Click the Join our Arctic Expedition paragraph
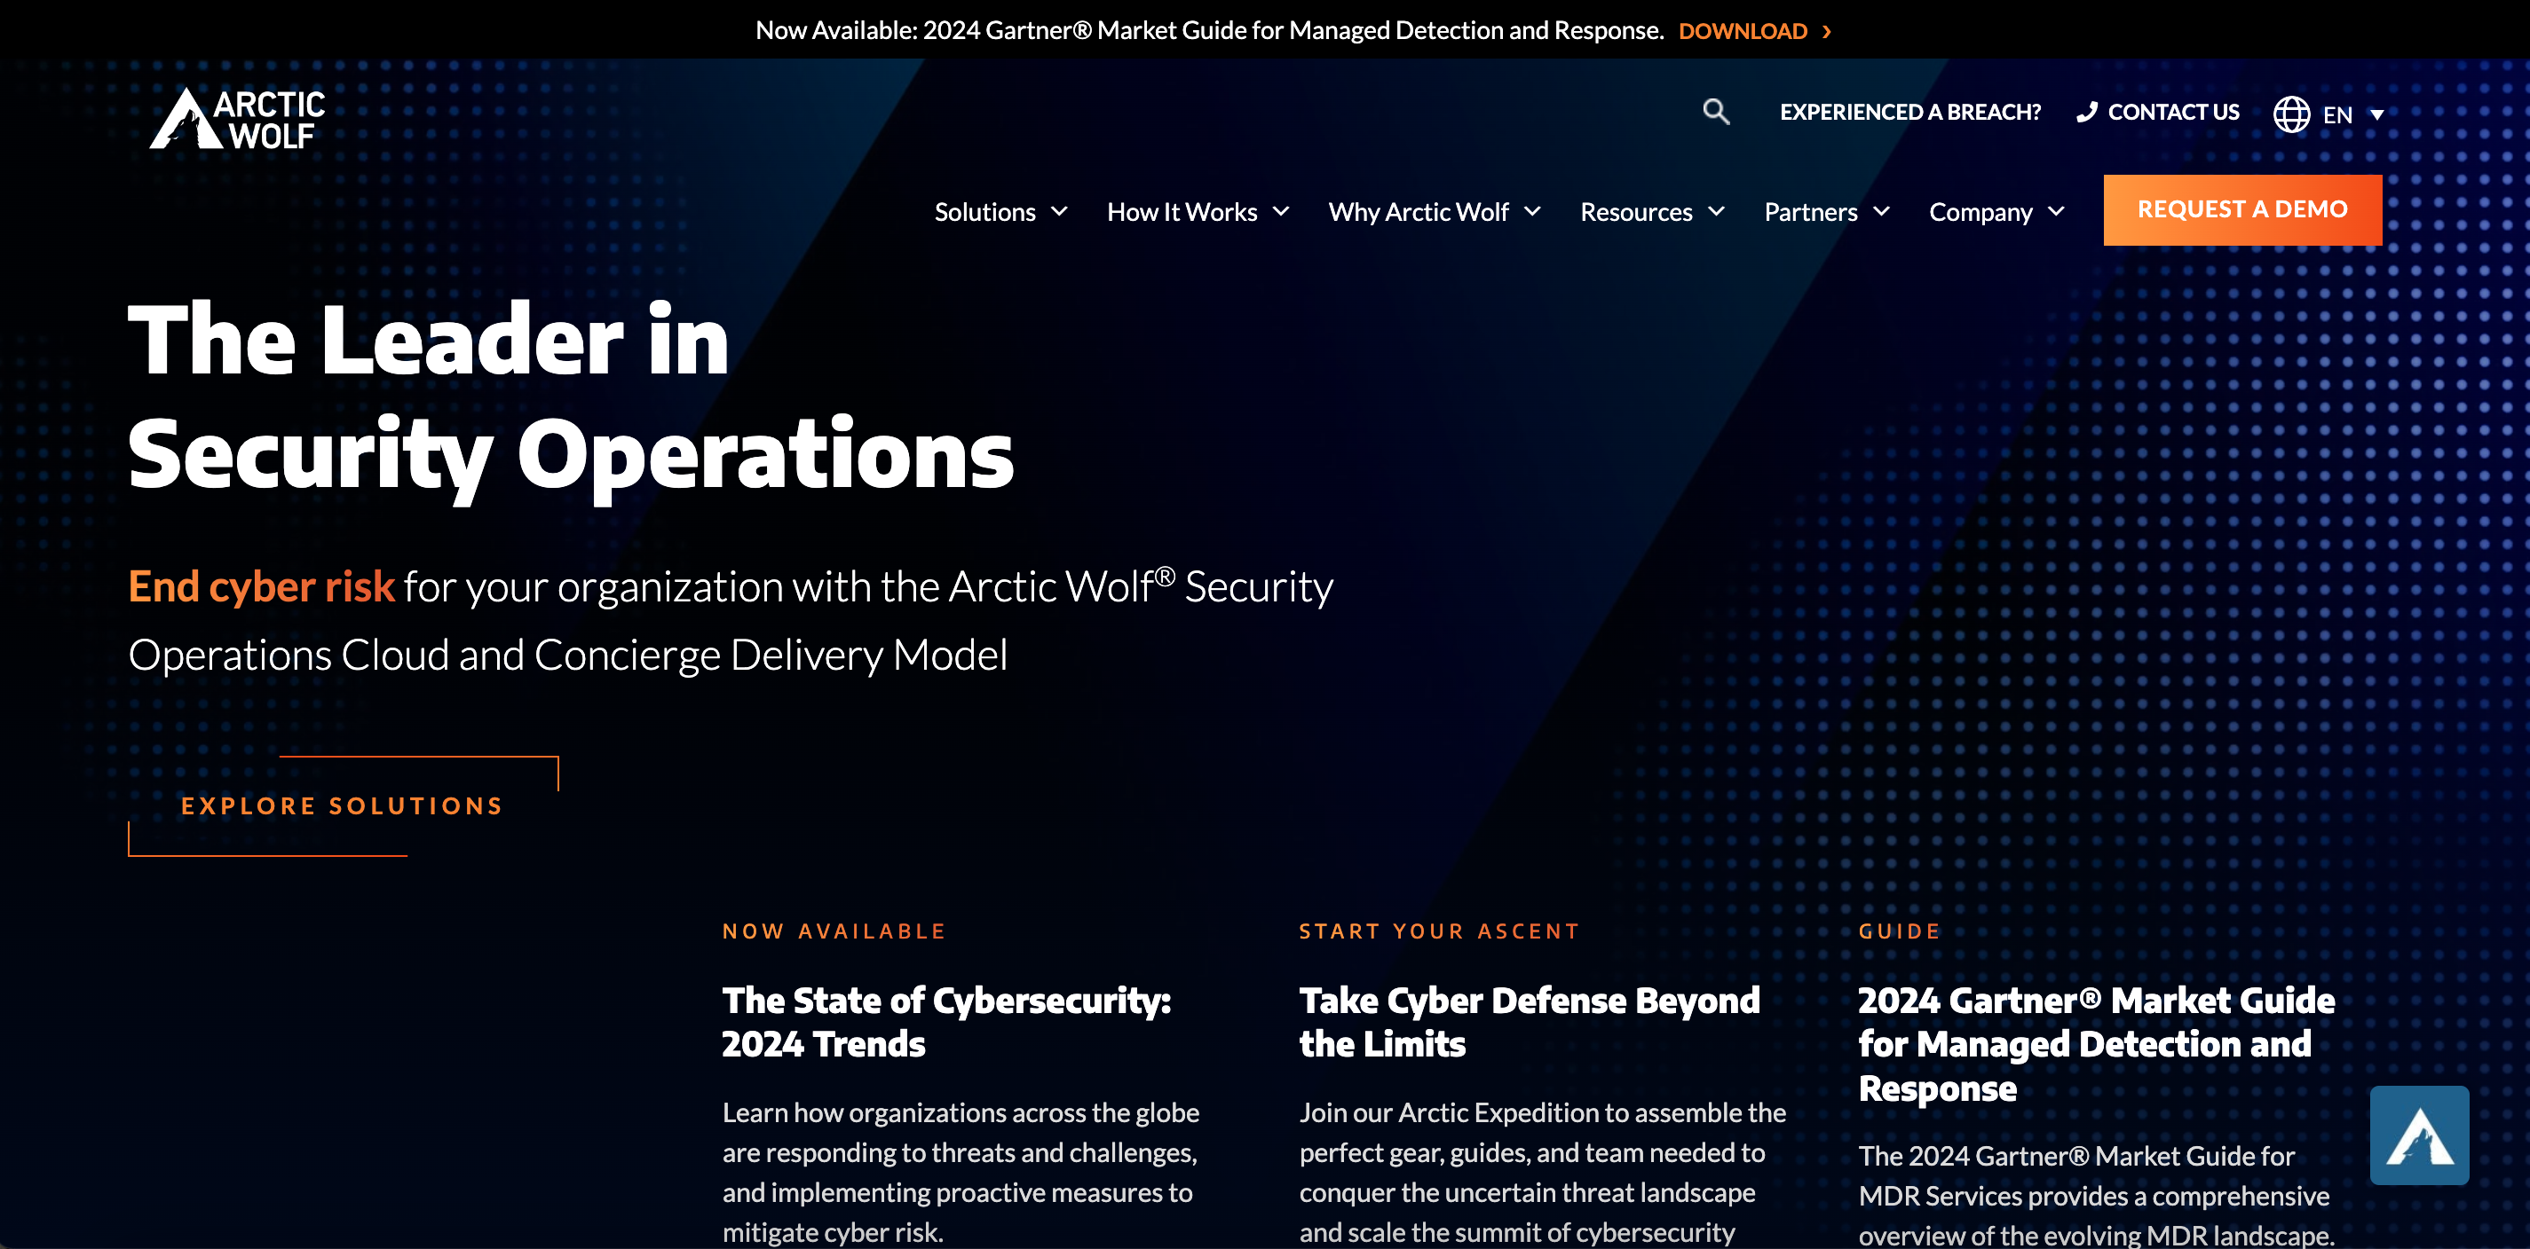 pyautogui.click(x=1542, y=1173)
